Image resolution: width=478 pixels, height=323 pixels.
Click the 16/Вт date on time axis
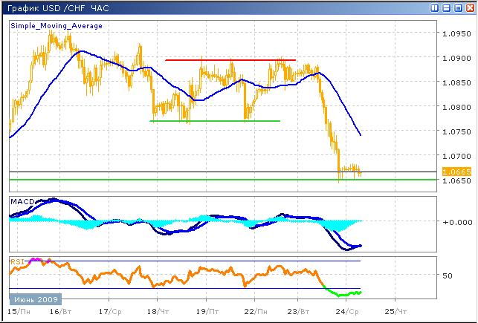(x=61, y=311)
